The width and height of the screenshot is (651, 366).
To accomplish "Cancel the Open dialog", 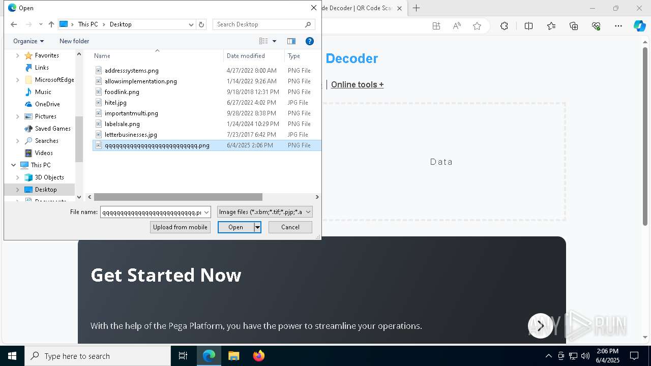I will [x=290, y=227].
